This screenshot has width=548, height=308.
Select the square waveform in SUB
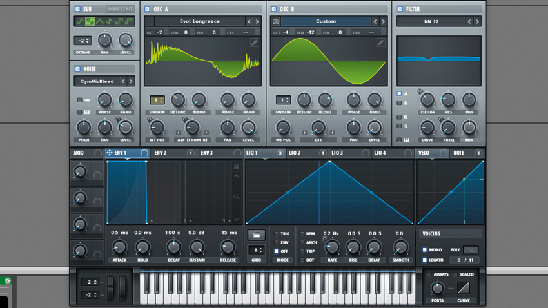click(119, 22)
